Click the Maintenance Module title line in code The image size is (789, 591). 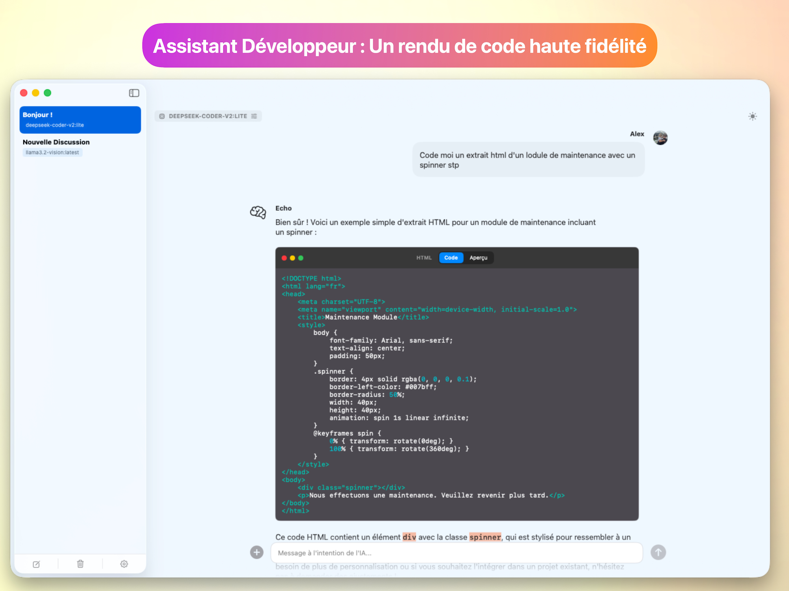click(363, 317)
